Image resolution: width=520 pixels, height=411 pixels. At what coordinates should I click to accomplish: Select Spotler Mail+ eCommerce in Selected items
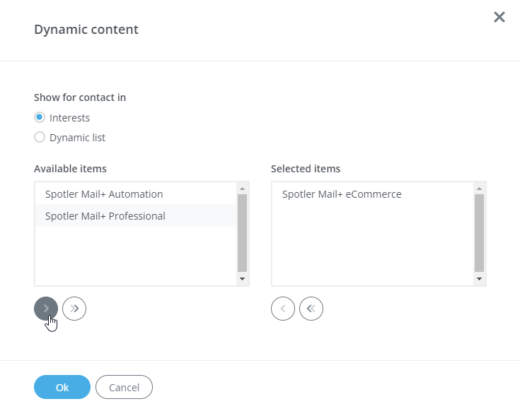342,194
